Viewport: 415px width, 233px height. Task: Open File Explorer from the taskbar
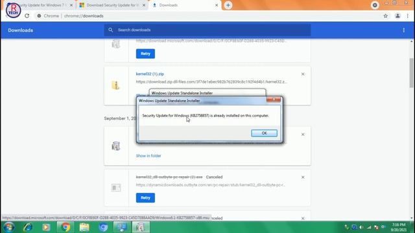click(84, 227)
